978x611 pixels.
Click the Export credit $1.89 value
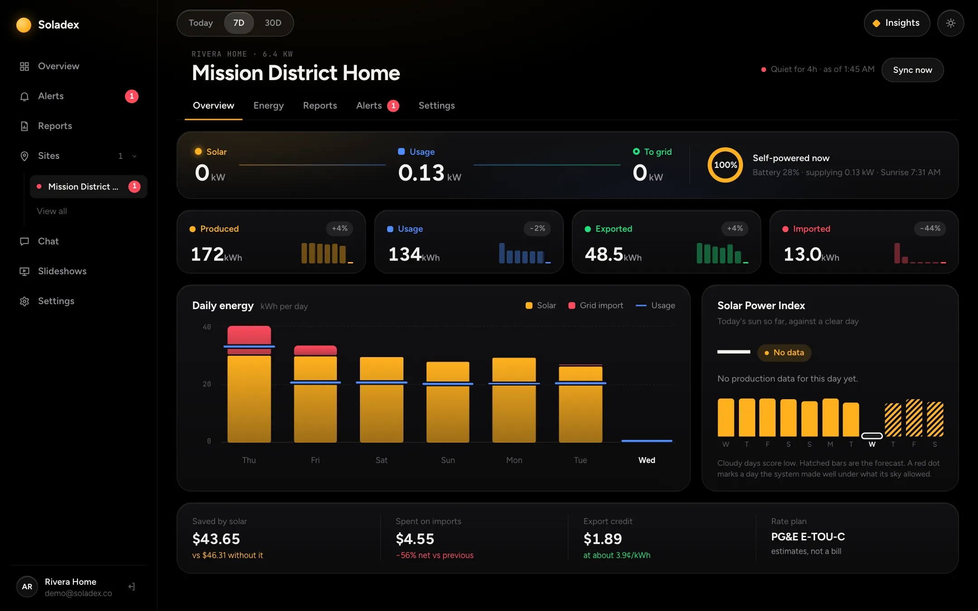tap(603, 539)
